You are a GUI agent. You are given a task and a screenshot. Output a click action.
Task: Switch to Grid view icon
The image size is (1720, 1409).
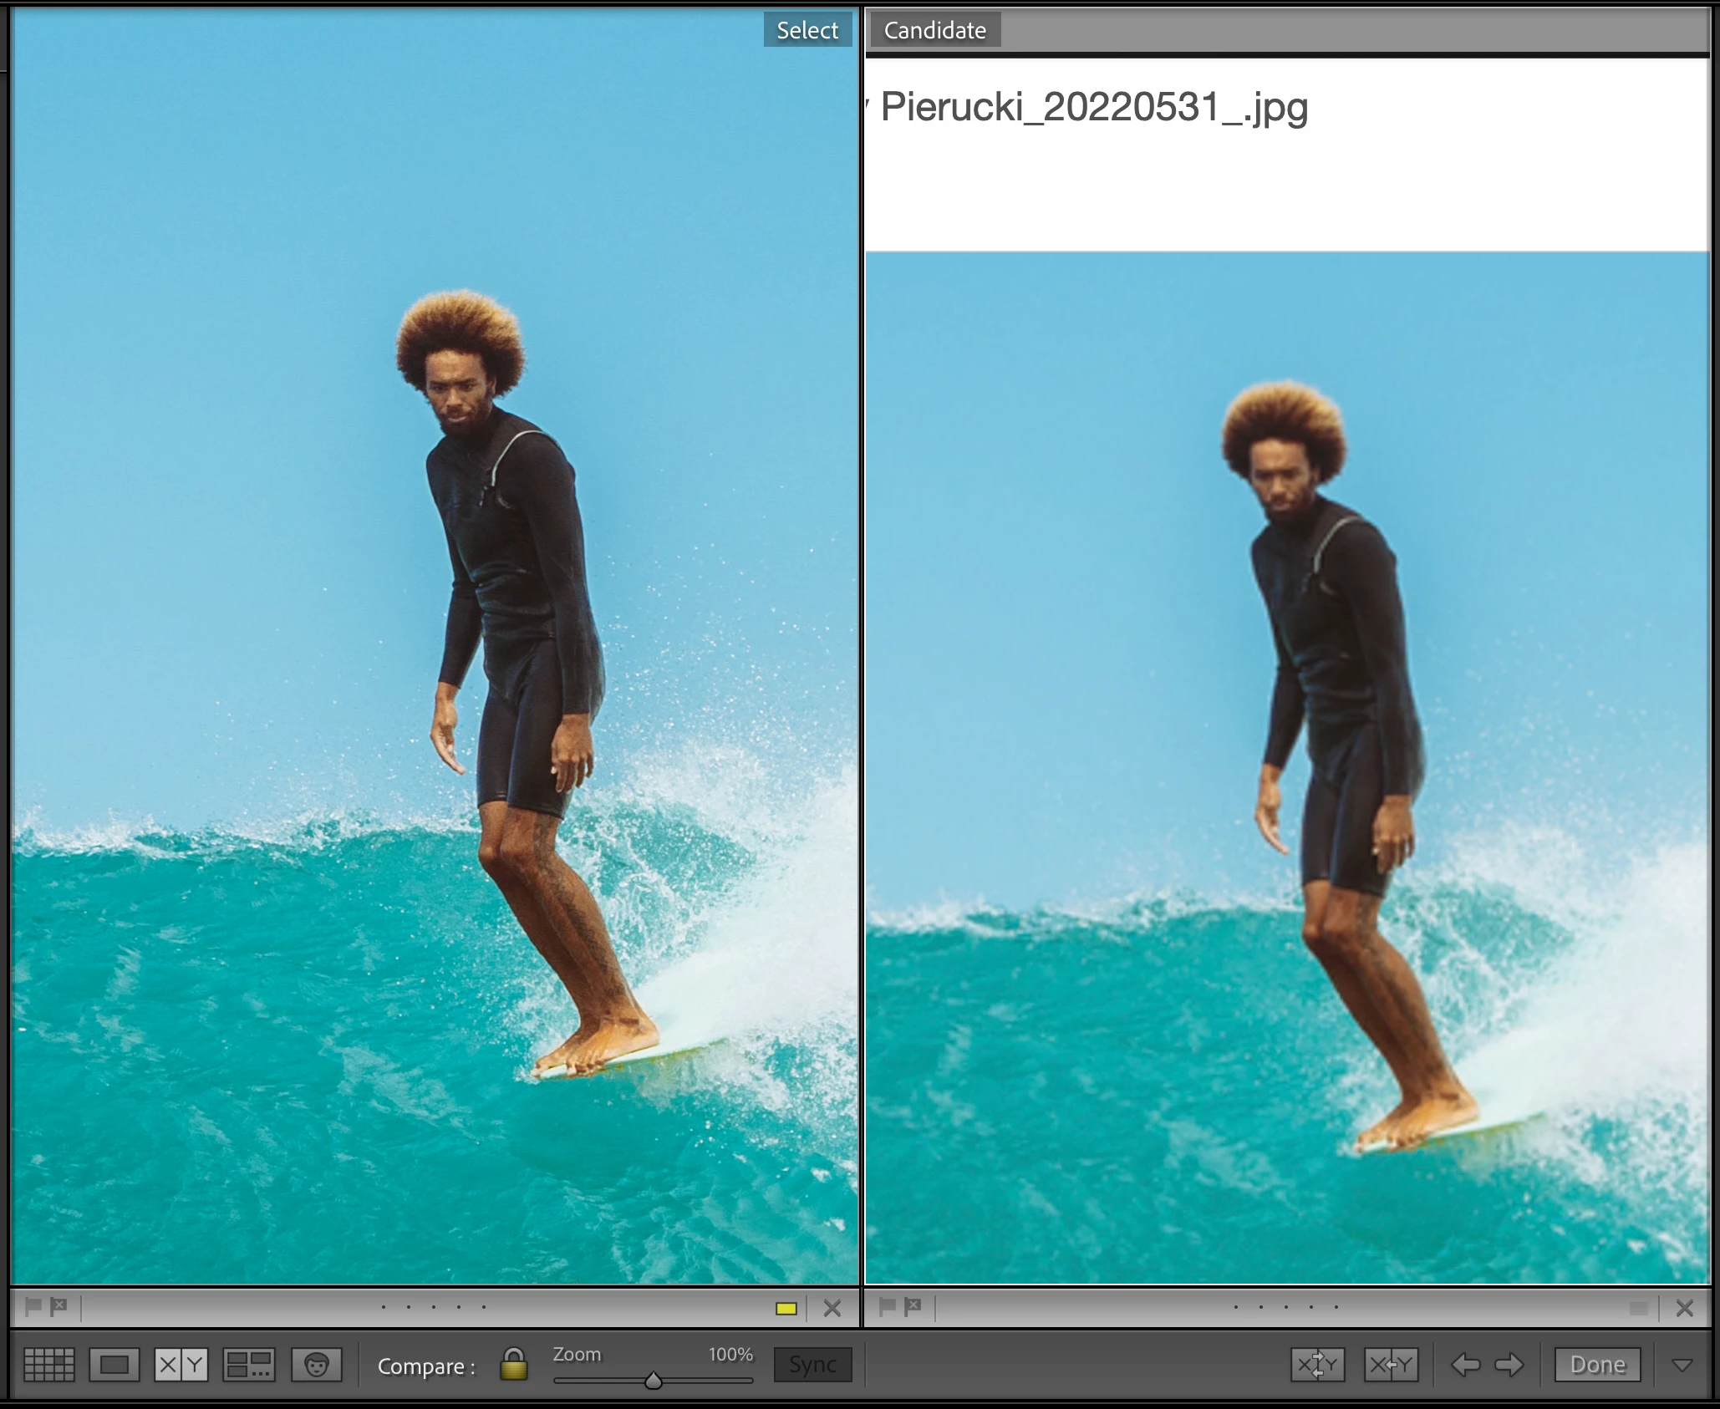[x=49, y=1366]
